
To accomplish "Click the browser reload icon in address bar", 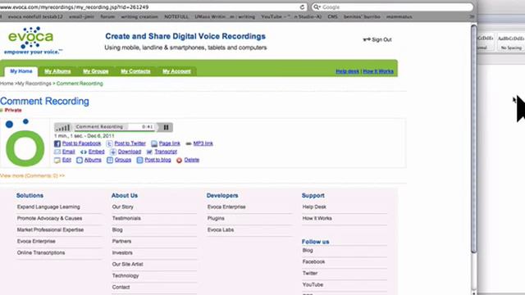I will pos(302,7).
